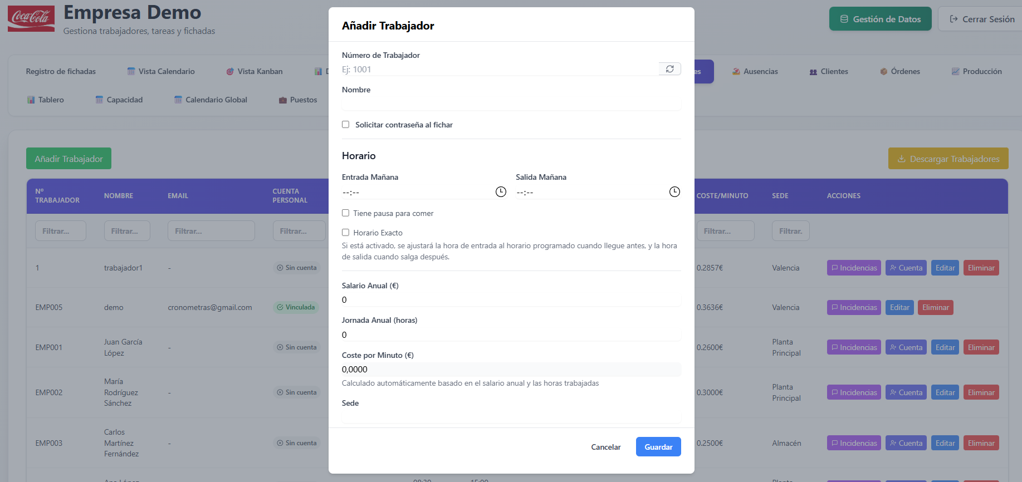Image resolution: width=1022 pixels, height=482 pixels.
Task: Check Tiene pausa para comer
Action: [345, 213]
